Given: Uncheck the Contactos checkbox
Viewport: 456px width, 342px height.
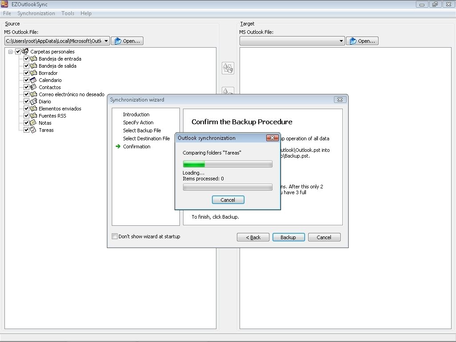Looking at the screenshot, I should click(x=26, y=87).
